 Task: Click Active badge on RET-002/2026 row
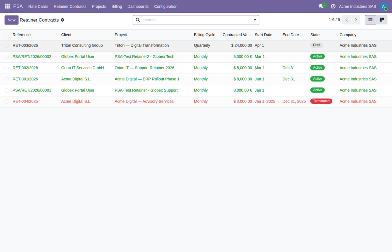coord(318,68)
